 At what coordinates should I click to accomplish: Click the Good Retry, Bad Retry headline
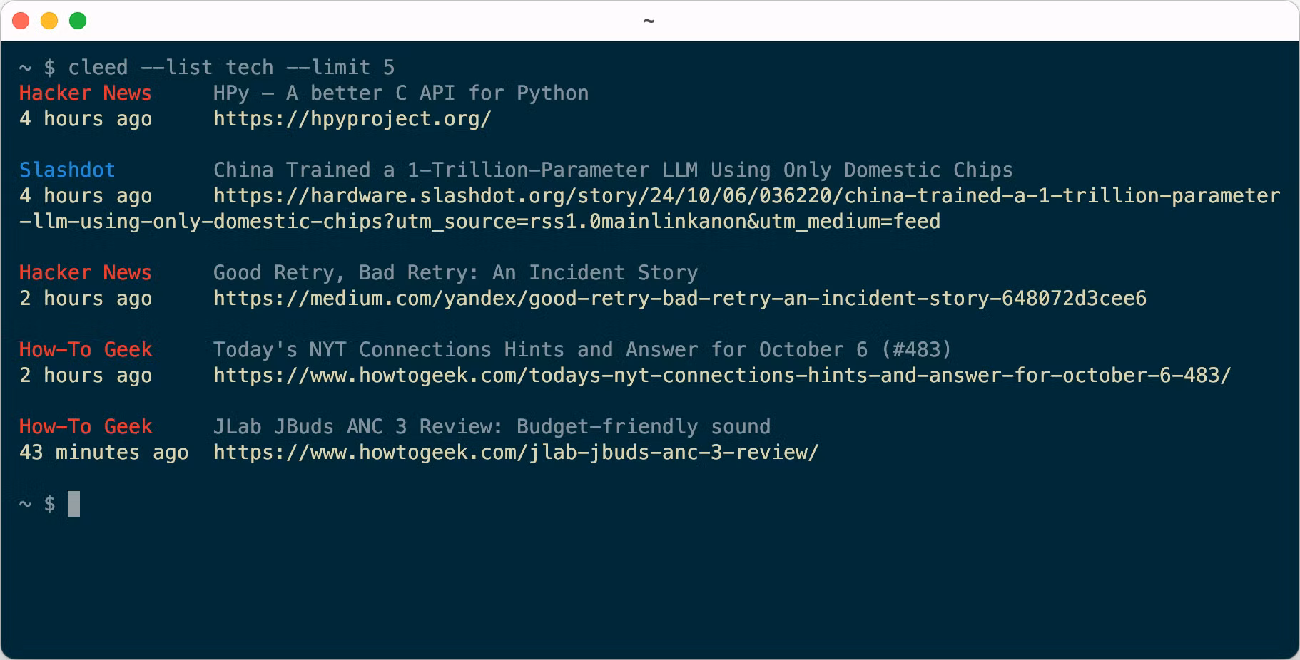coord(455,273)
